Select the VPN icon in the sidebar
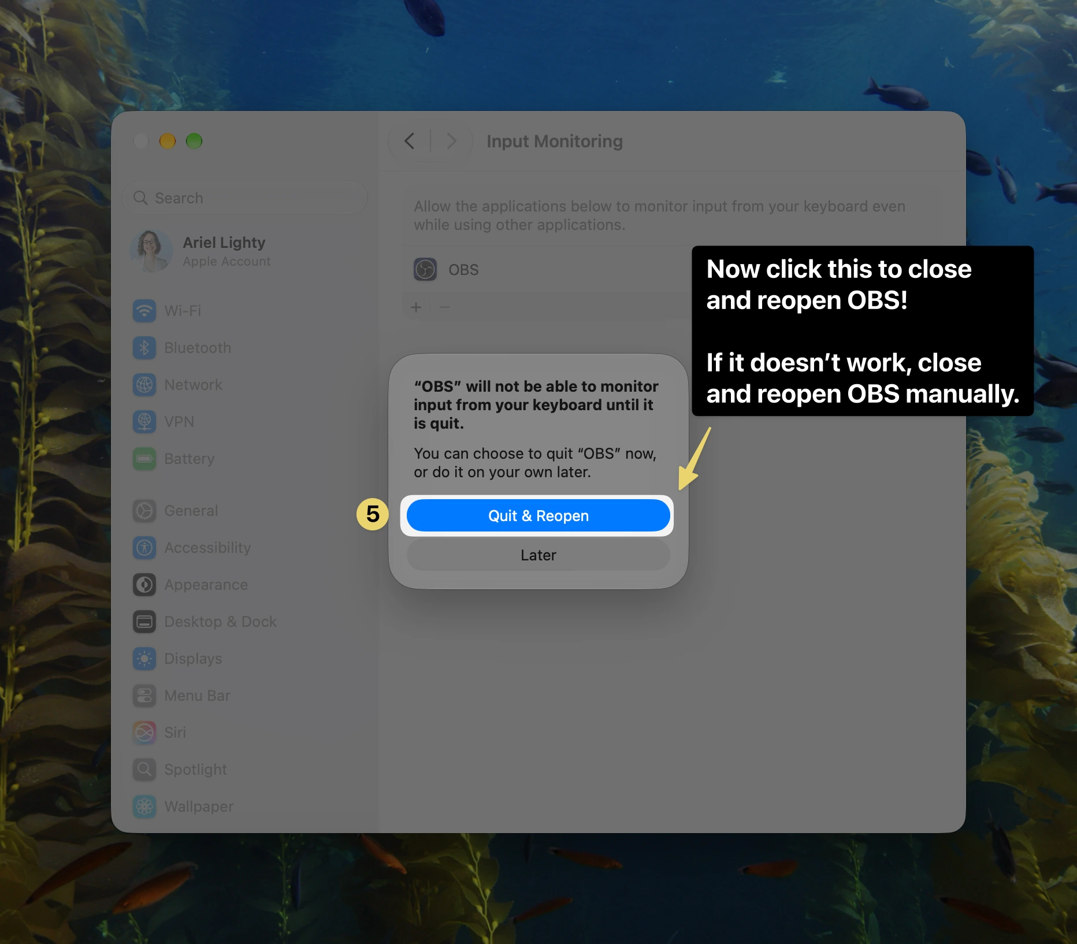Viewport: 1077px width, 944px height. pyautogui.click(x=144, y=422)
